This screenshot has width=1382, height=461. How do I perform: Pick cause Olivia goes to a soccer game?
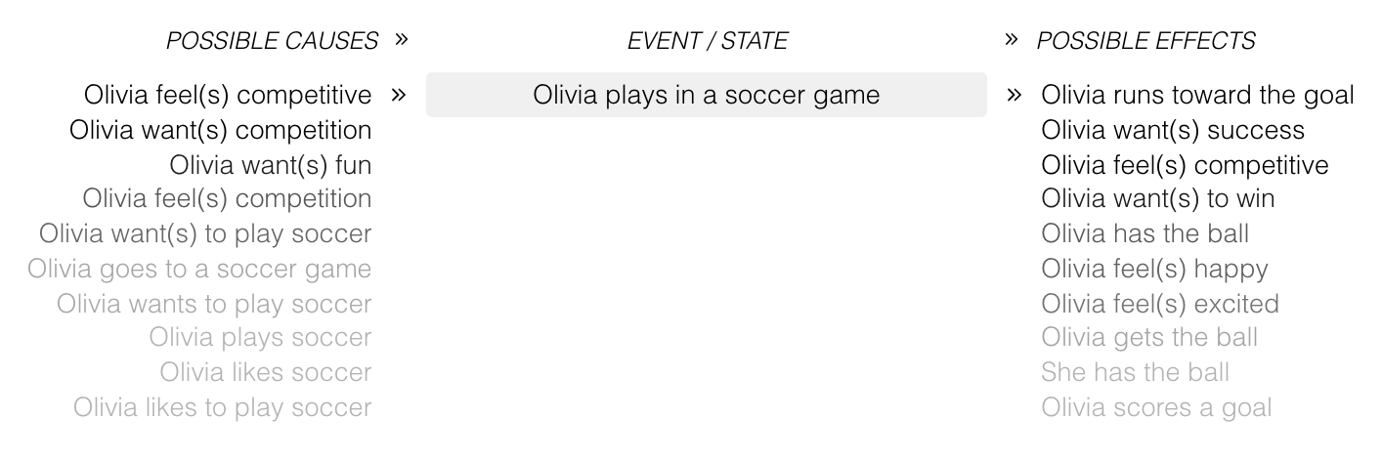pyautogui.click(x=199, y=269)
